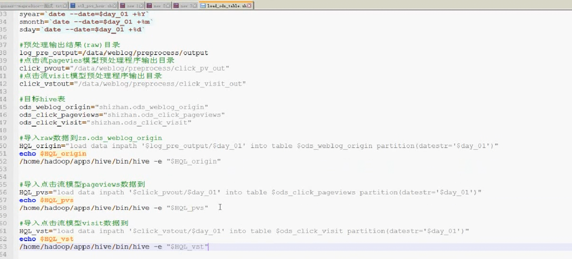This screenshot has height=259, width=572.
Task: Close the load_ods_table.sh tab
Action: (249, 6)
